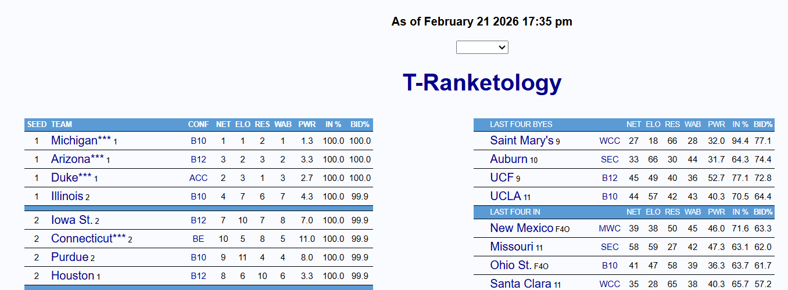The height and width of the screenshot is (290, 788).
Task: Click the B10 conference link for Michigan
Action: [199, 141]
